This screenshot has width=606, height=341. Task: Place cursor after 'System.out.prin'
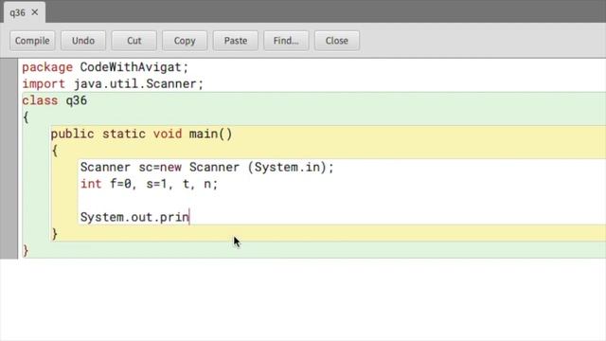click(x=189, y=217)
